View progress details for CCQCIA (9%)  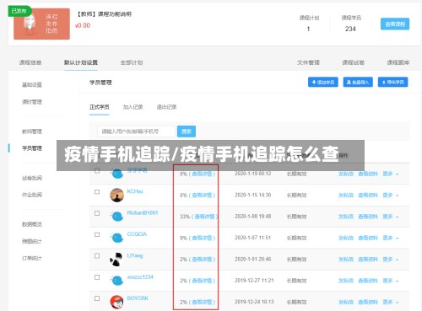(202, 238)
